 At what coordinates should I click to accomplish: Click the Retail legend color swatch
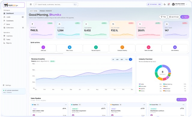coord(164,86)
